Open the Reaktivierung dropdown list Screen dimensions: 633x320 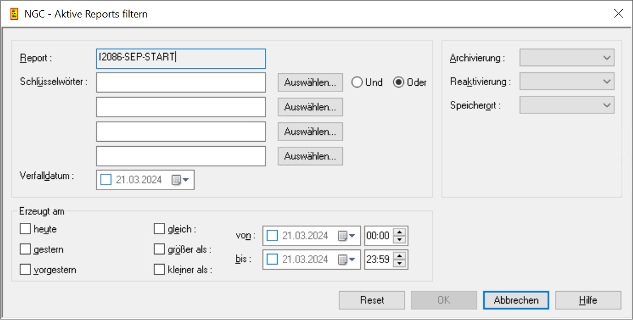[567, 81]
